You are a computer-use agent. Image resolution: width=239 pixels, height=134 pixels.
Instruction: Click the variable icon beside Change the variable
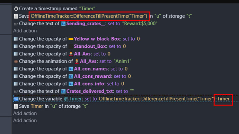(16, 99)
